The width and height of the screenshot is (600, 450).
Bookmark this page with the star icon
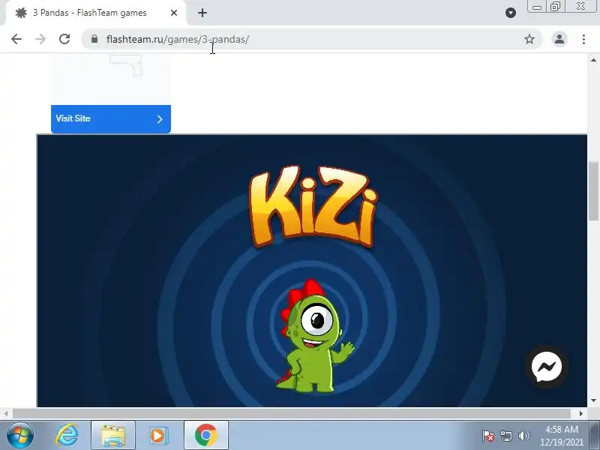tap(529, 39)
